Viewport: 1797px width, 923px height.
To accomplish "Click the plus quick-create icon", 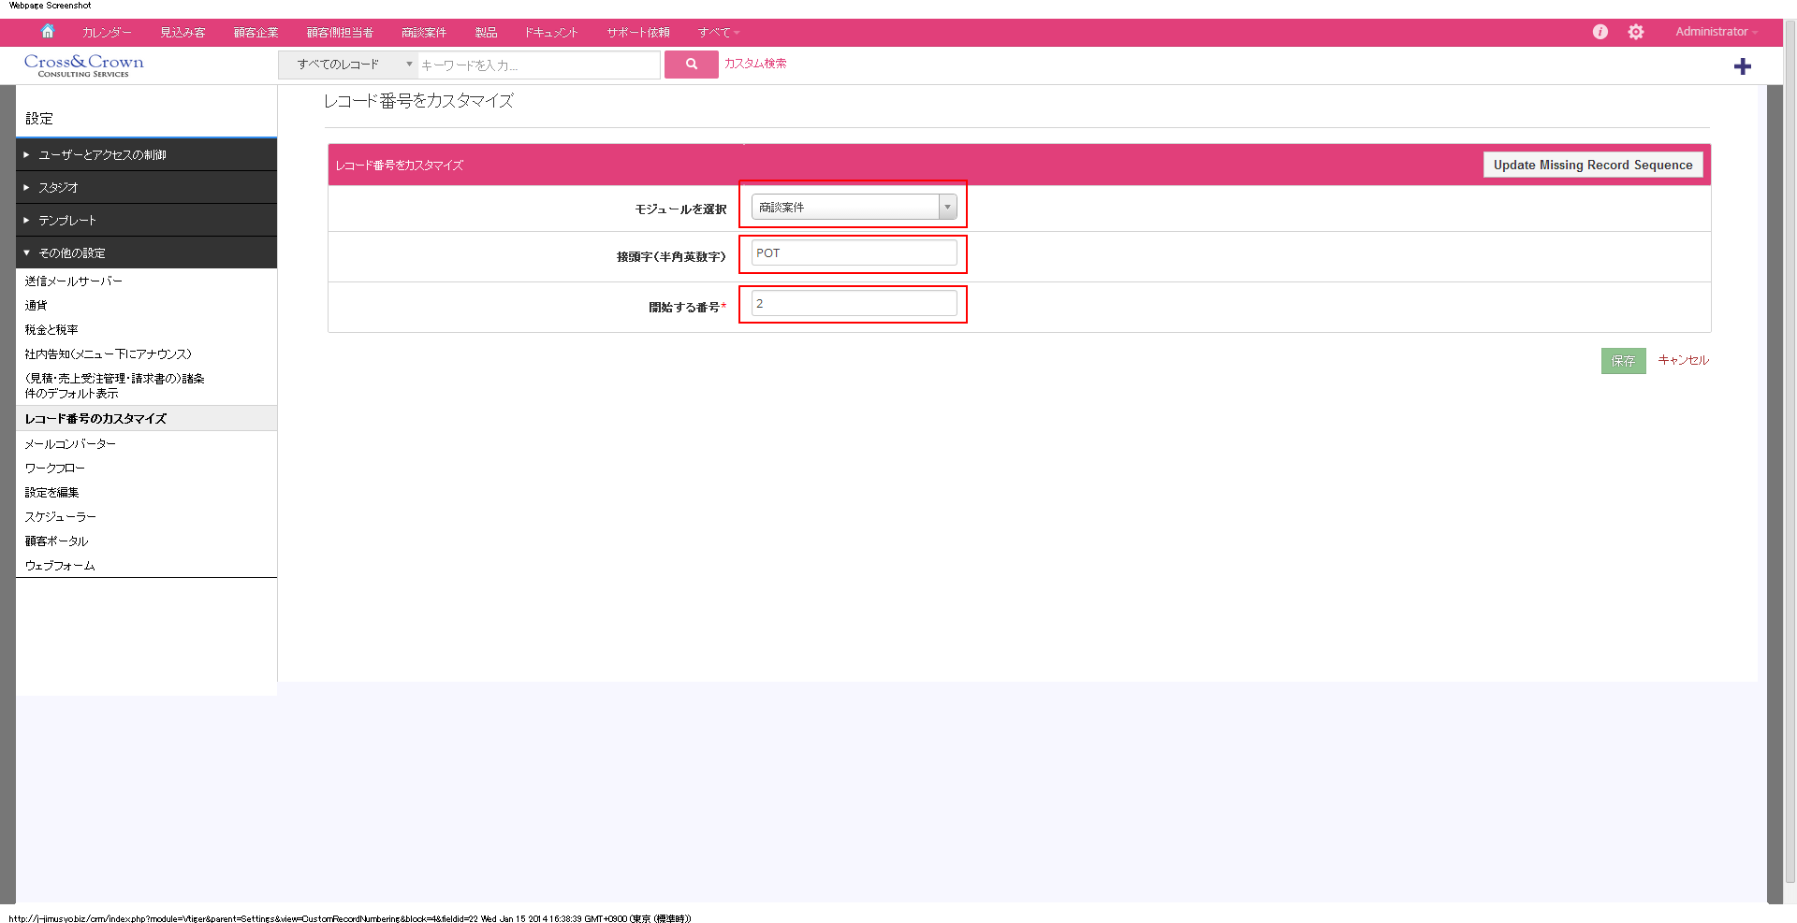I will pos(1742,66).
